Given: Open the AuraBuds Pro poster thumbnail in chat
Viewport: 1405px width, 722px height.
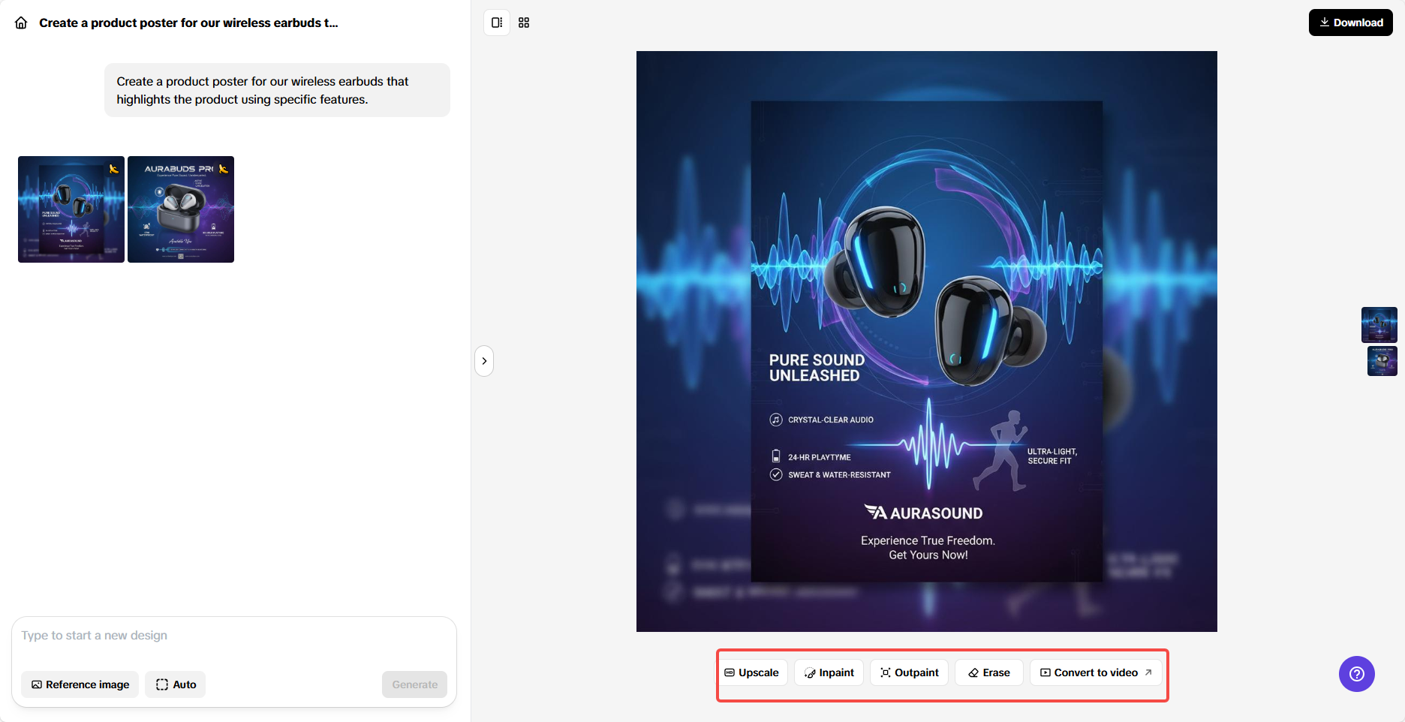Looking at the screenshot, I should coord(181,209).
